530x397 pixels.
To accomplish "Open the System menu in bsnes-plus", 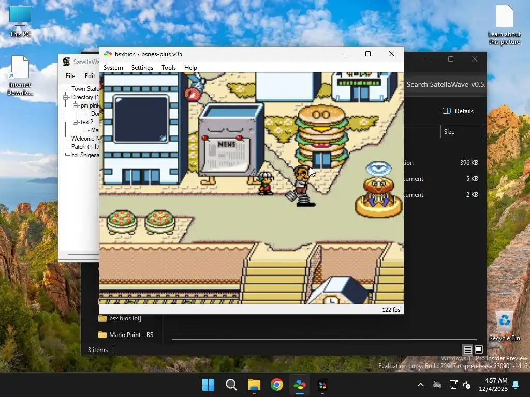I will (113, 68).
